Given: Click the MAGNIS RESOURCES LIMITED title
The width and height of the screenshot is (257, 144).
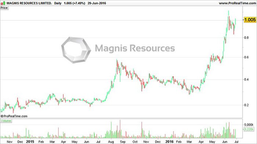Looking at the screenshot, I should [29, 3].
